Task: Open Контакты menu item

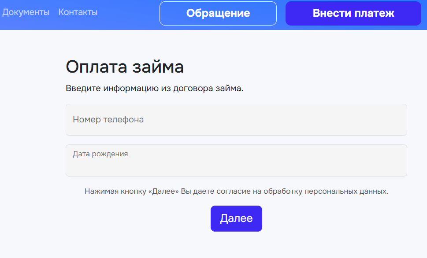Action: pyautogui.click(x=78, y=12)
